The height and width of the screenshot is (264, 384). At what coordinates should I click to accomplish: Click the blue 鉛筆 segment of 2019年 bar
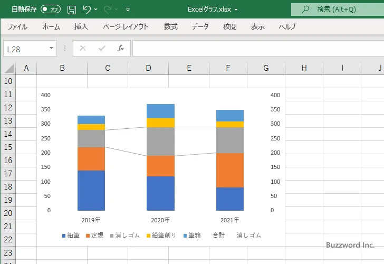[x=91, y=191]
